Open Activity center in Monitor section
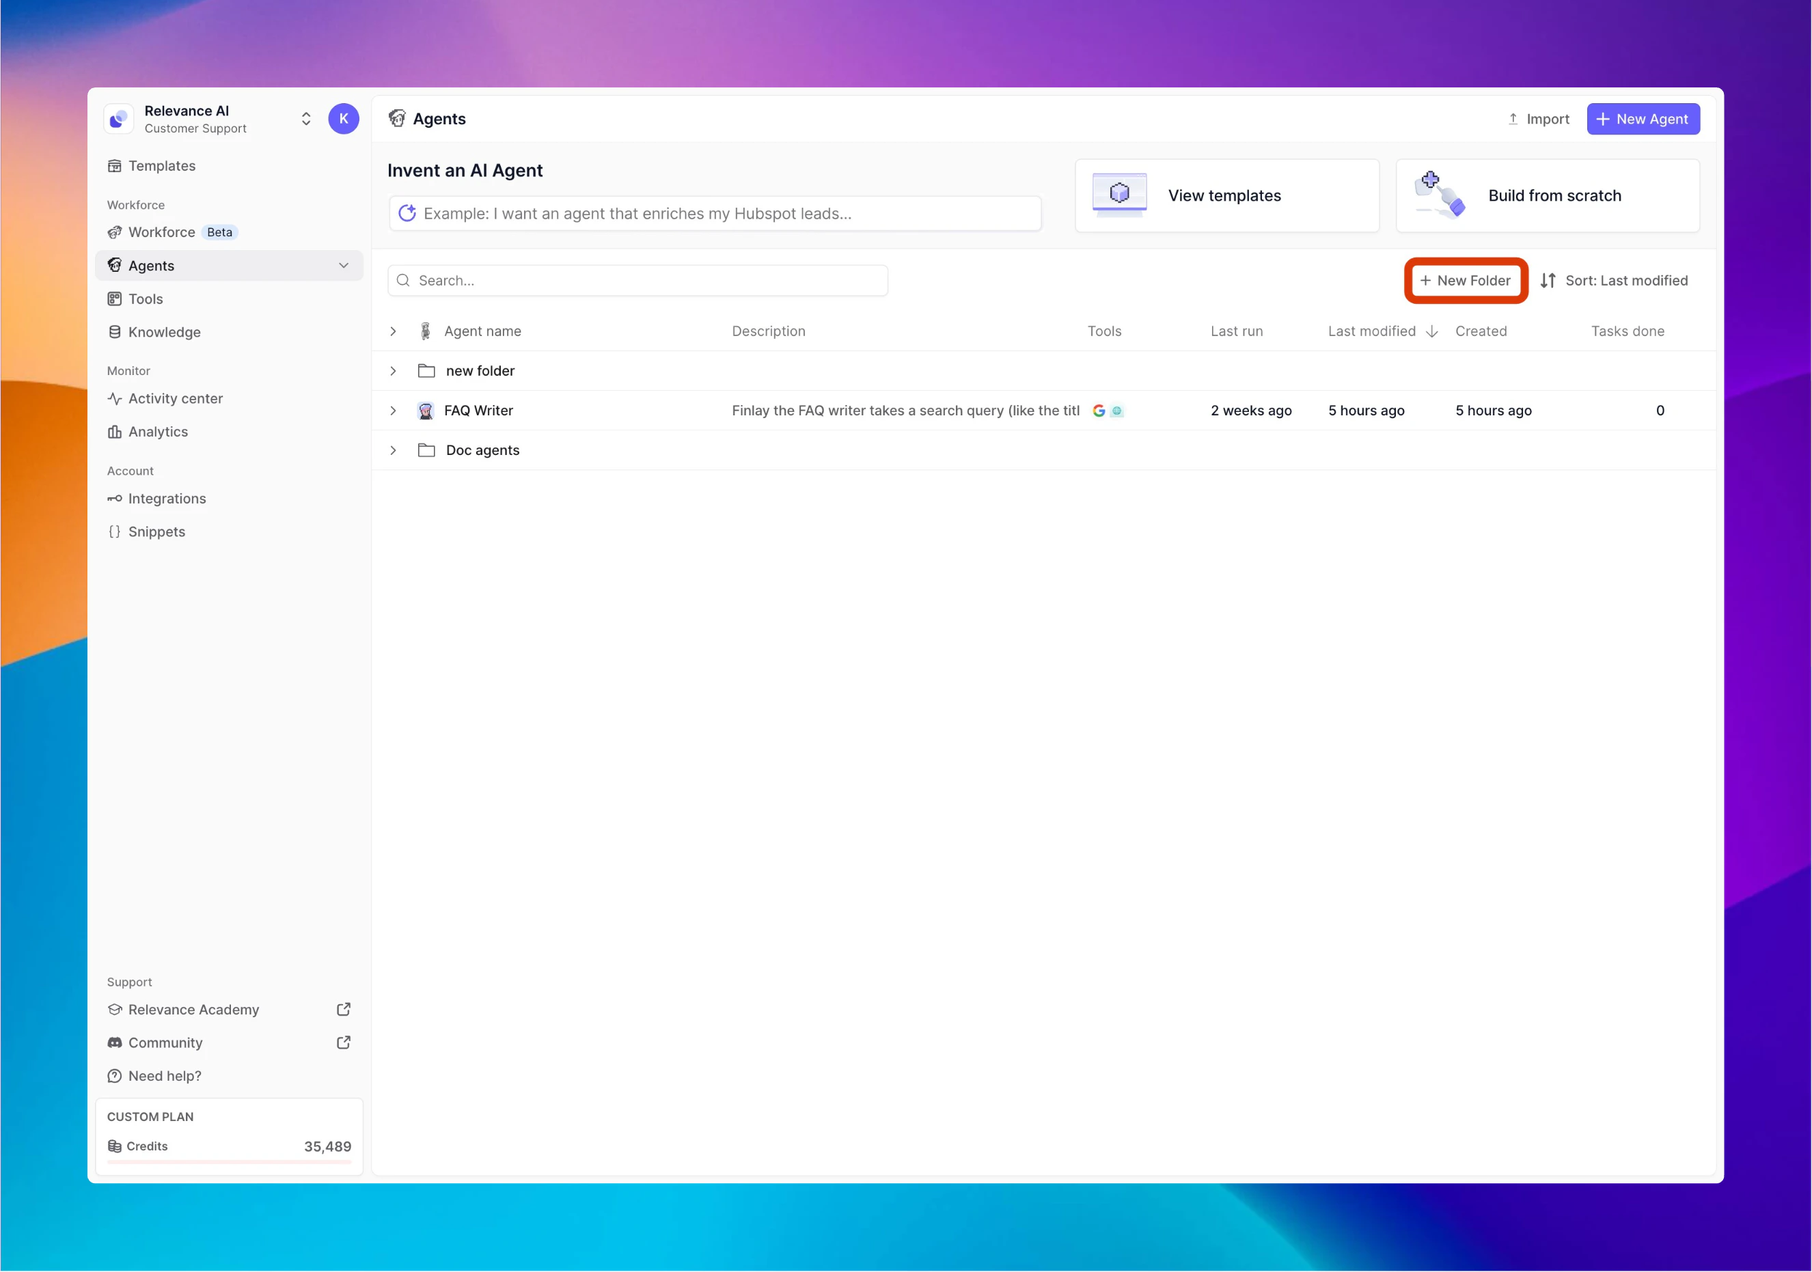1812x1272 pixels. pos(175,398)
